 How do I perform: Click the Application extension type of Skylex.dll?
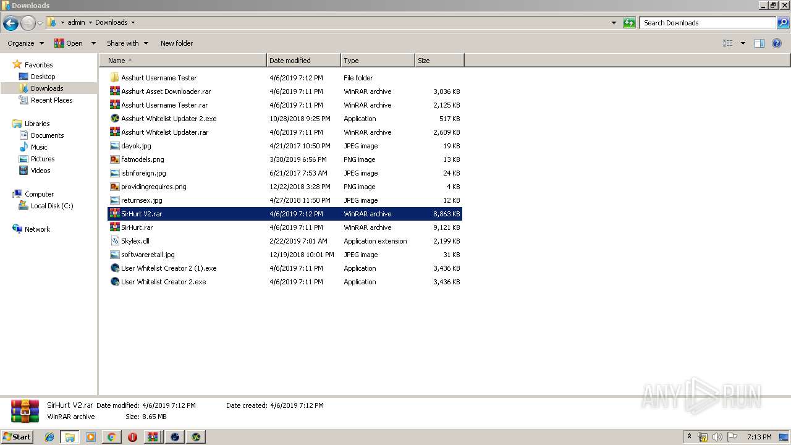tap(375, 241)
